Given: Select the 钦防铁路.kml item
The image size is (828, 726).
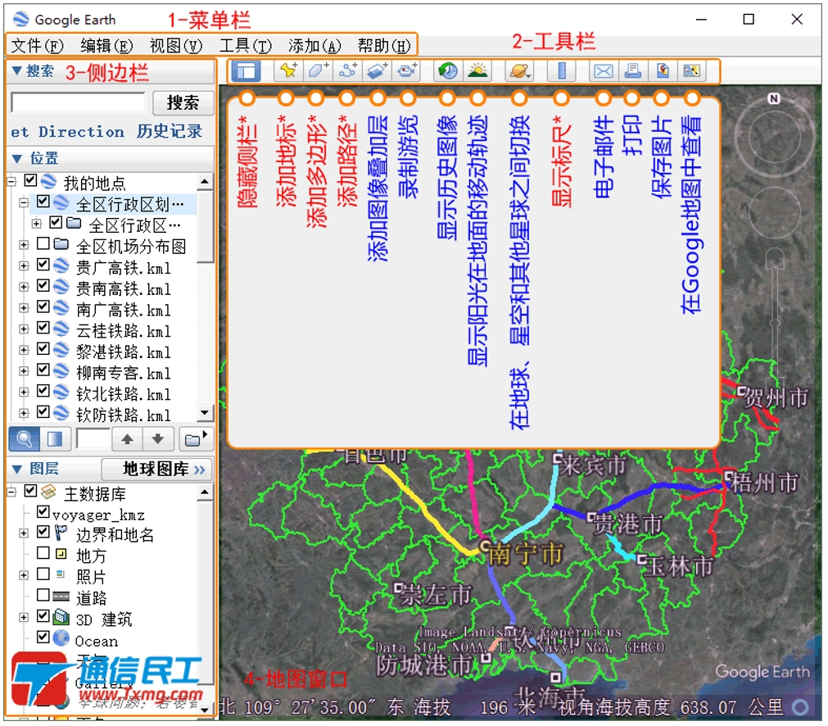Looking at the screenshot, I should tap(123, 415).
